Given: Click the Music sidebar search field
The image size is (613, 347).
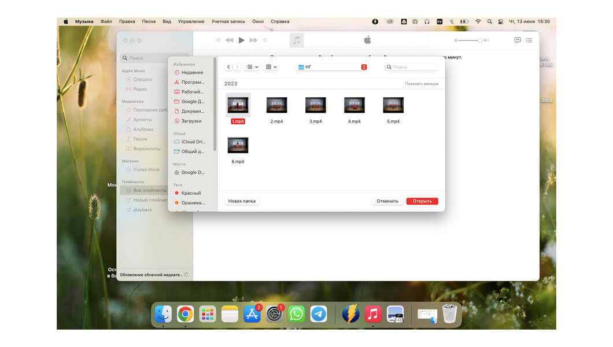Looking at the screenshot, I should [155, 58].
